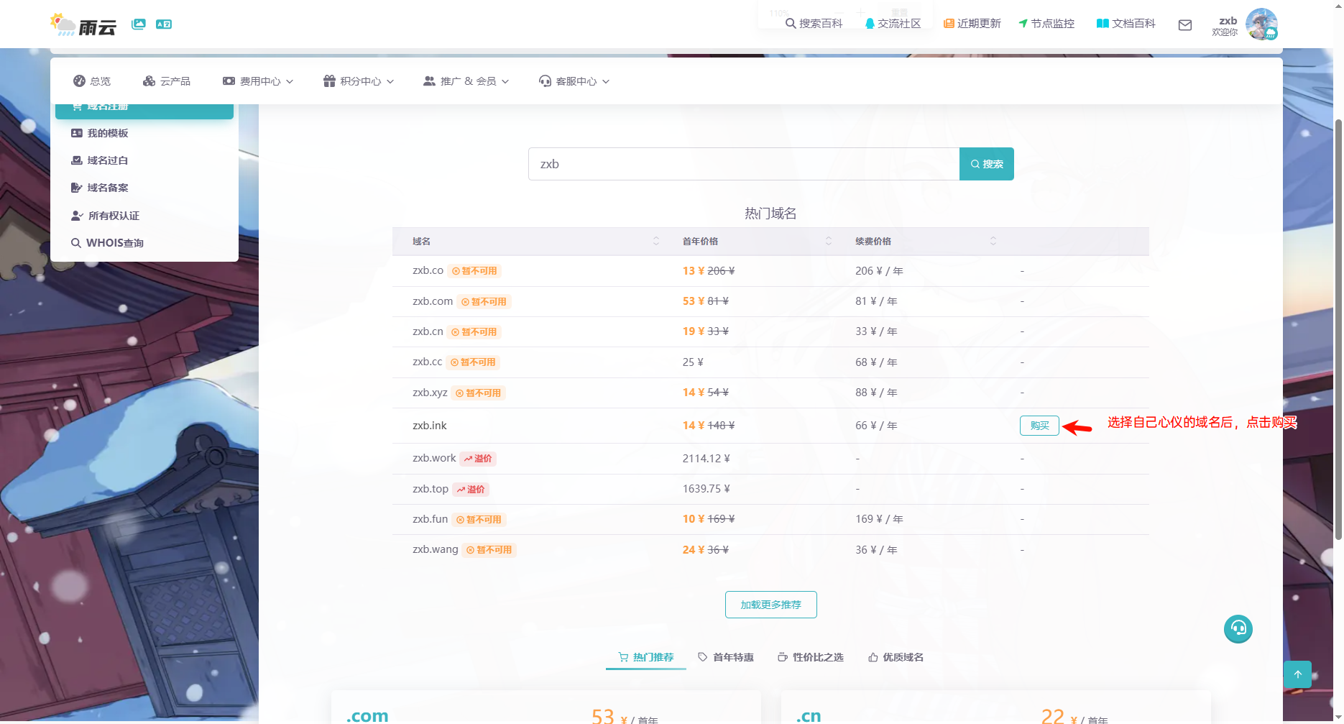Click the image gallery icon beside logo
The width and height of the screenshot is (1344, 724).
[x=139, y=24]
